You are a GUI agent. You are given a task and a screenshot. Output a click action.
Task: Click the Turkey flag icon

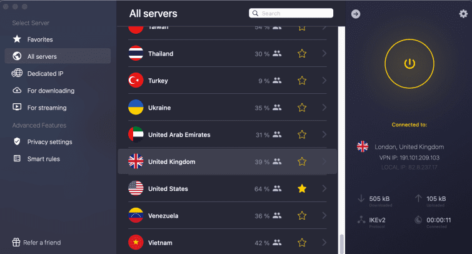click(136, 81)
